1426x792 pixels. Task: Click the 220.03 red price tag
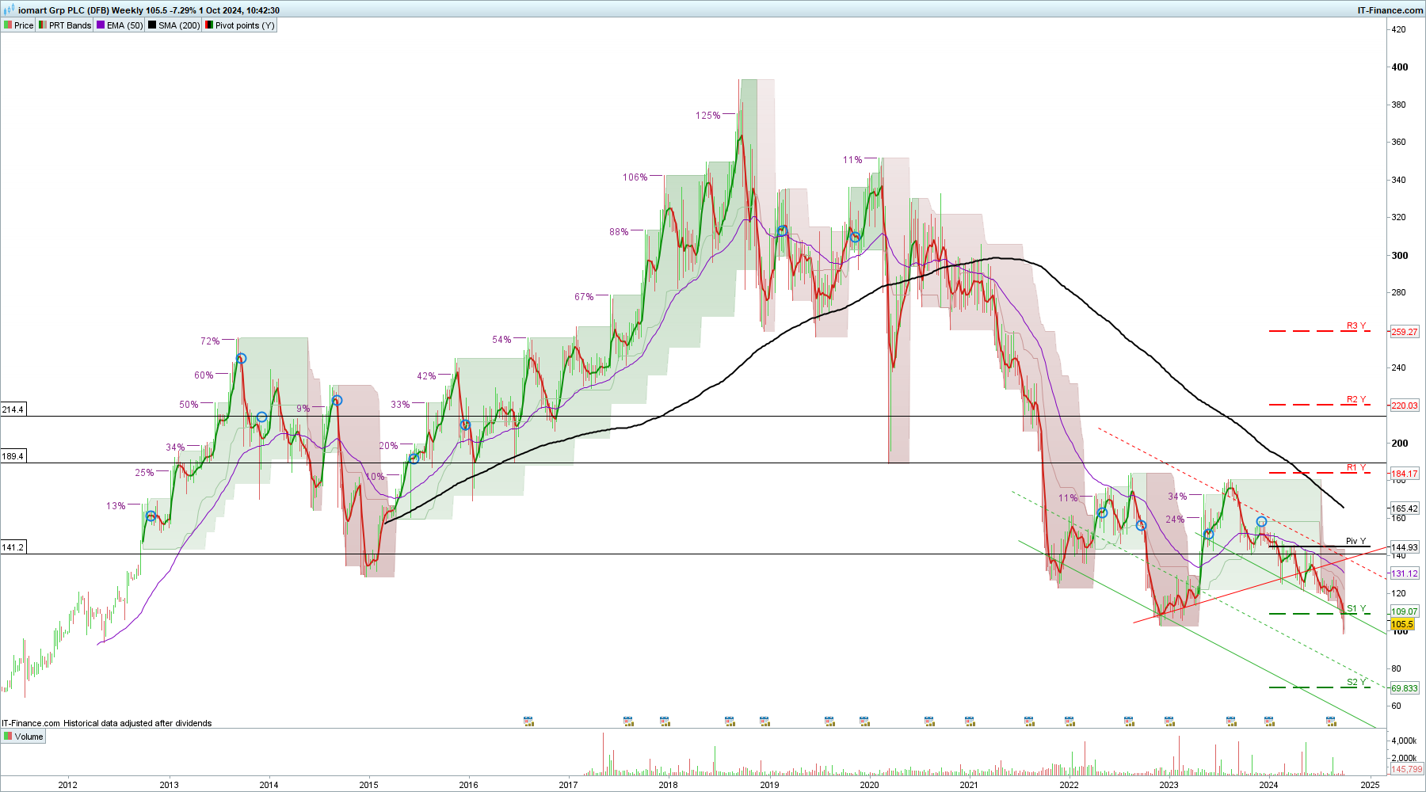(1405, 406)
